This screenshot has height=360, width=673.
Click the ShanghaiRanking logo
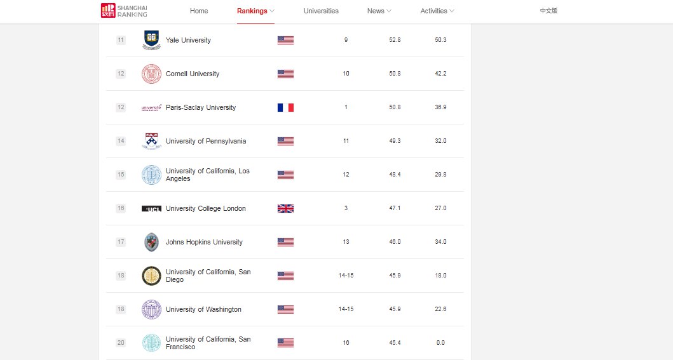tap(124, 11)
